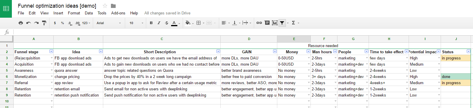Open the File menu
473x108 pixels.
tap(21, 13)
